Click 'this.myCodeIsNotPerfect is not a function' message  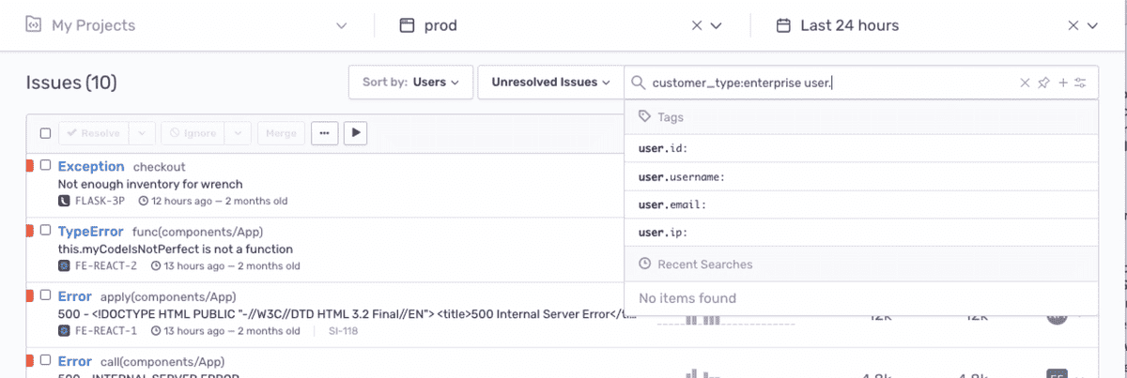click(176, 249)
